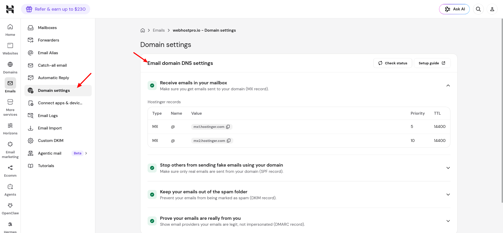
Task: Click the Value column header
Action: [x=196, y=113]
